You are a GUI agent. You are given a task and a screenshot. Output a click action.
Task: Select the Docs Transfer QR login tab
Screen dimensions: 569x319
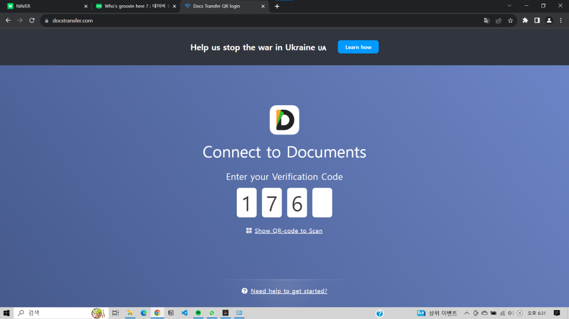224,6
